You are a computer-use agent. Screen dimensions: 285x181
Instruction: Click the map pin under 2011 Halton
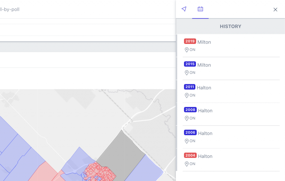187,95
